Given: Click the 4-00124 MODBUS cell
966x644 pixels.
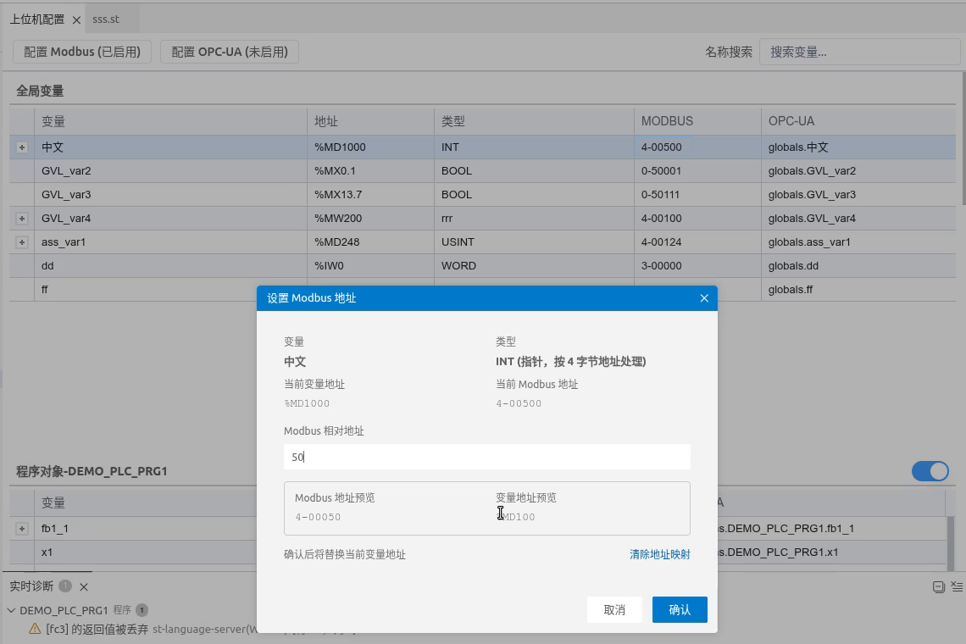Looking at the screenshot, I should [697, 242].
